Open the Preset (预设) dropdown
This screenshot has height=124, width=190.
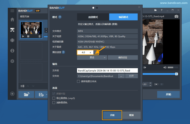tap(92, 57)
